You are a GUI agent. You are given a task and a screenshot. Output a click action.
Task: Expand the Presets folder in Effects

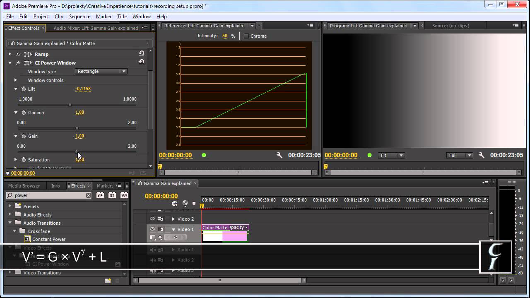point(10,206)
